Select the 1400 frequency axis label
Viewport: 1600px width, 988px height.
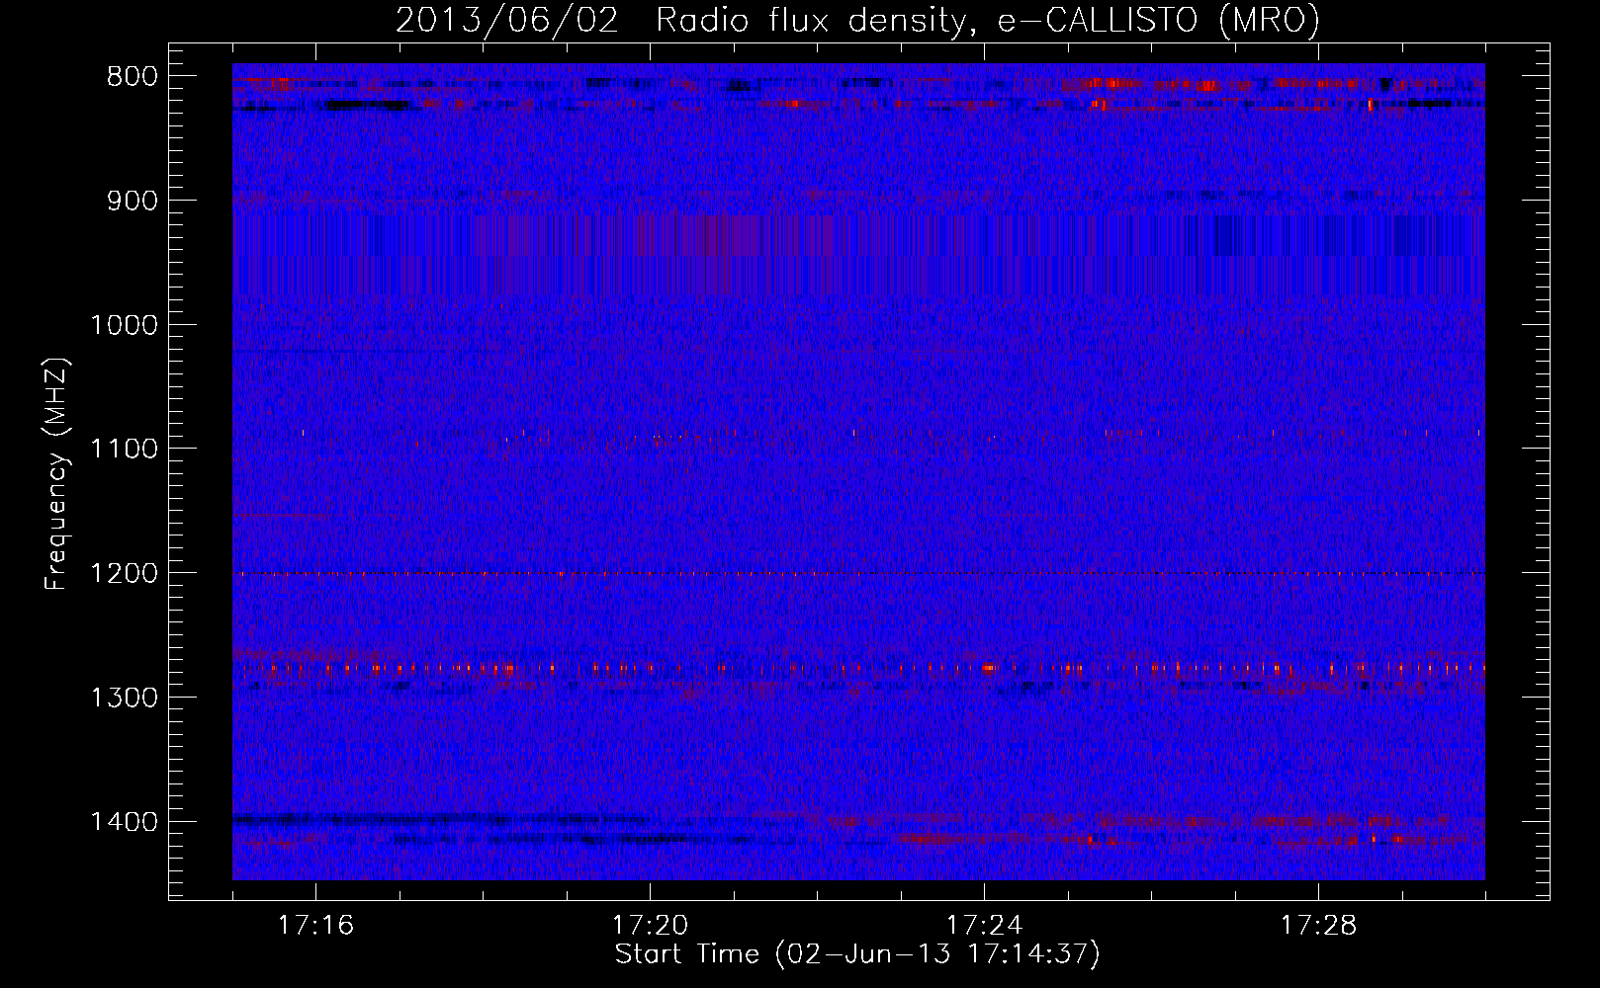[x=124, y=822]
